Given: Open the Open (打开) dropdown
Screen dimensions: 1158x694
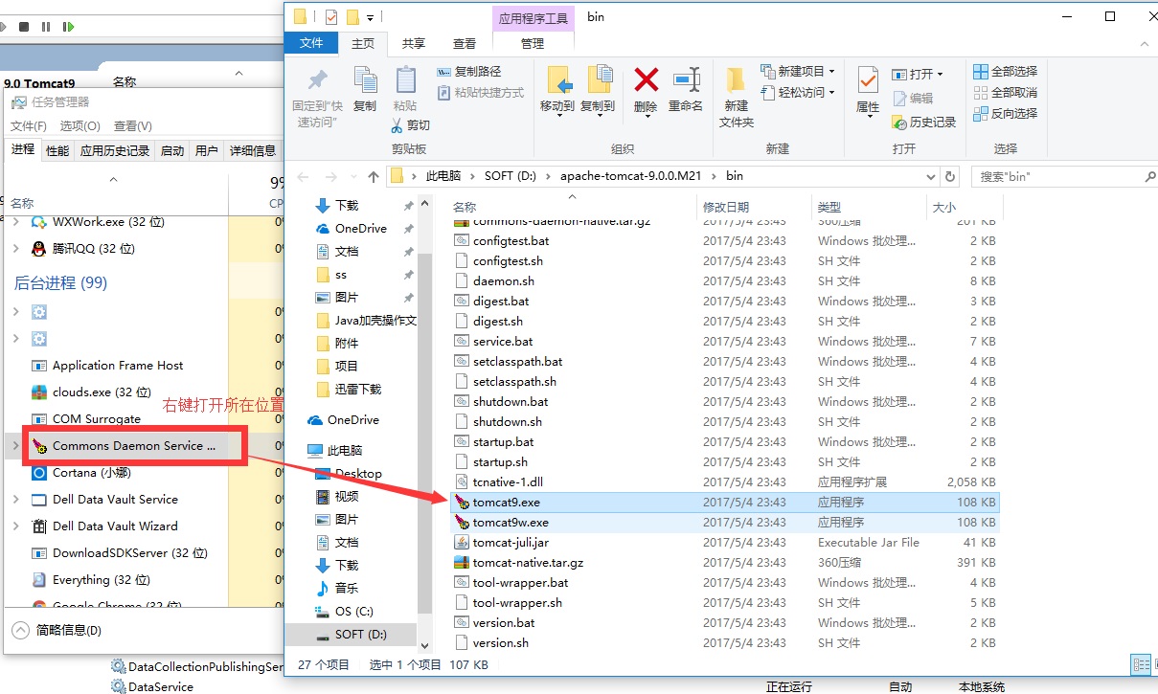Looking at the screenshot, I should (918, 74).
